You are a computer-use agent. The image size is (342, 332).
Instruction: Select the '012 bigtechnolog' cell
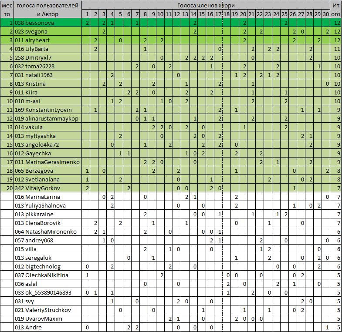47,267
